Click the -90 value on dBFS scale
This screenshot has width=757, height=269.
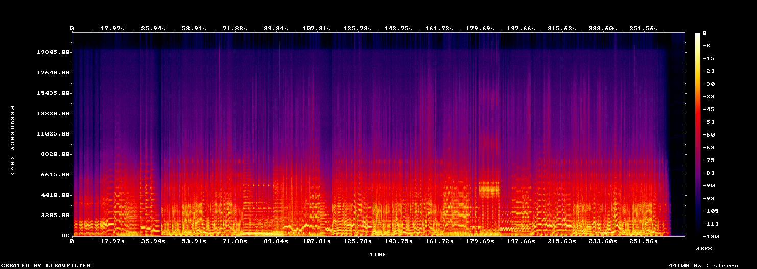point(708,186)
